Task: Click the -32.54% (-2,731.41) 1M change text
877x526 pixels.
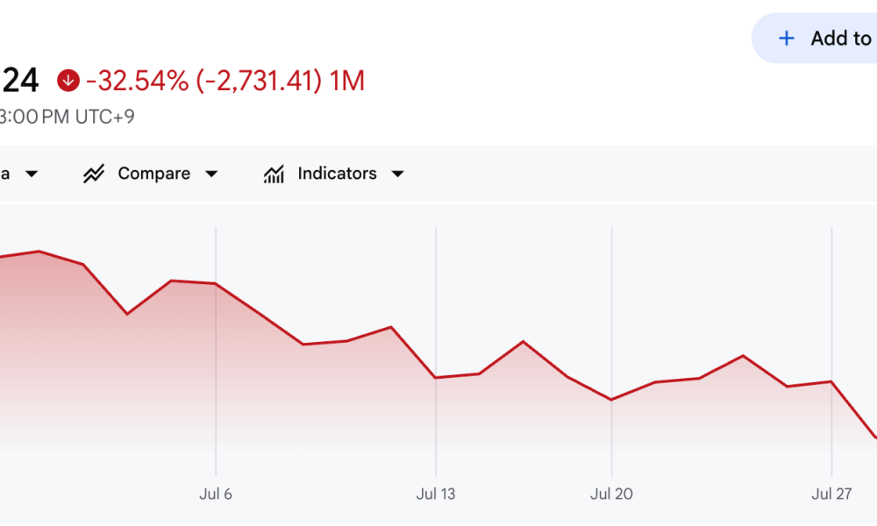Action: 225,81
